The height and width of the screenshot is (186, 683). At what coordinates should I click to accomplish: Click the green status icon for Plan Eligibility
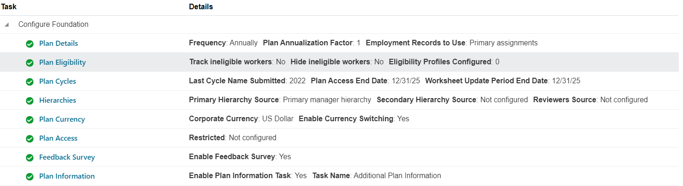(30, 62)
